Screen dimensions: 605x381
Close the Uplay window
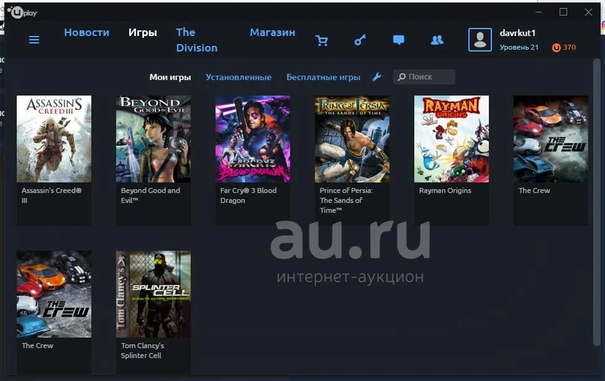[x=588, y=12]
